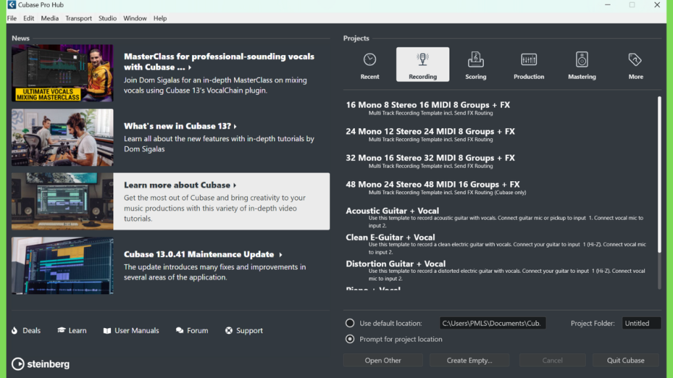Click the Forum speech bubbles icon

pos(179,331)
